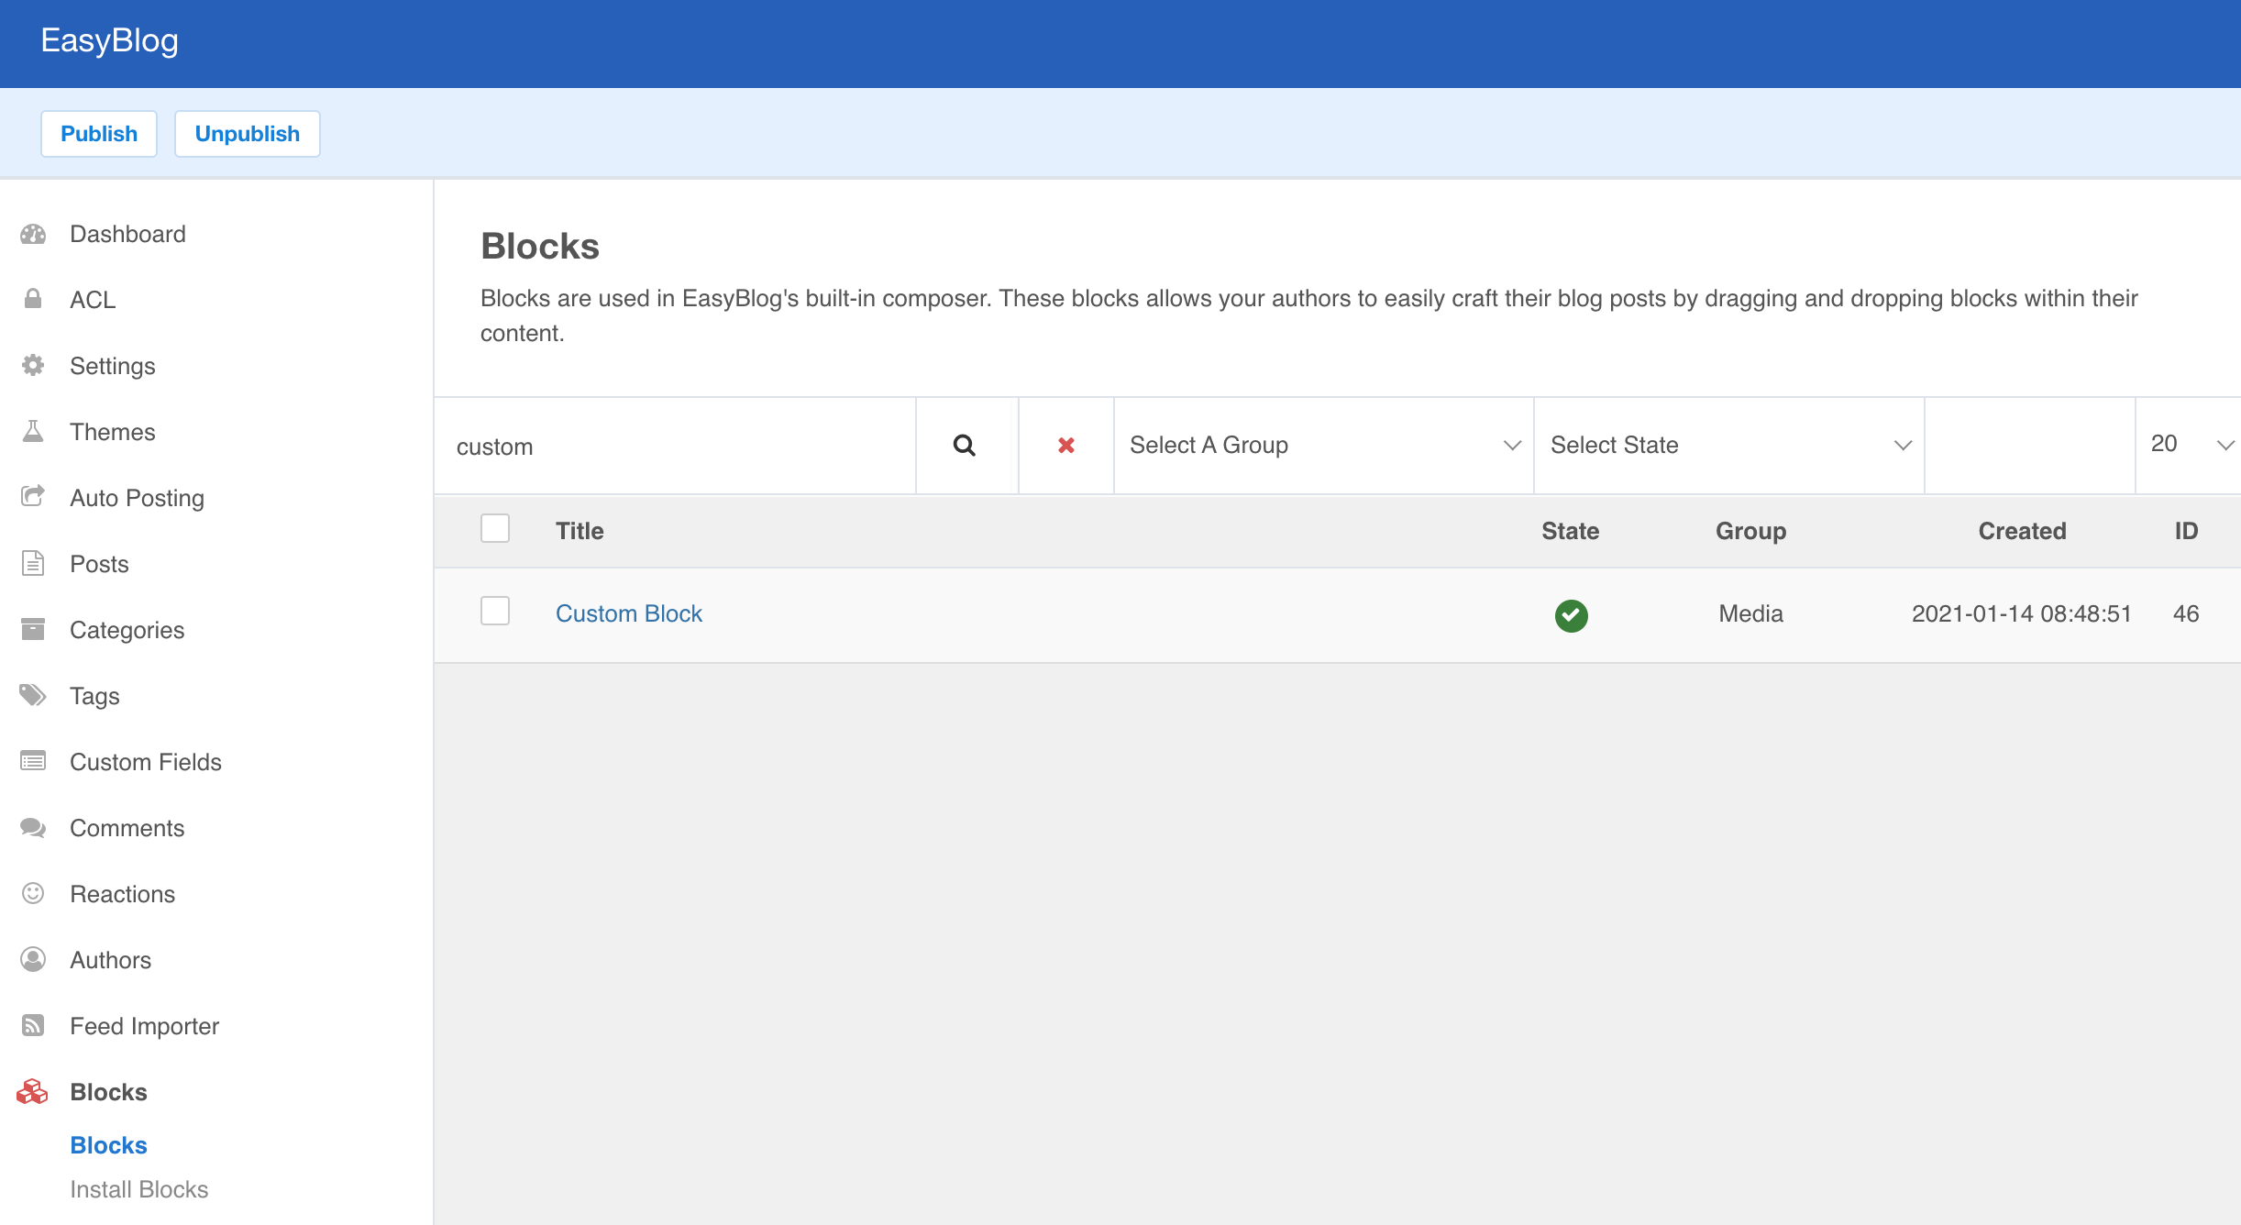Click the Media group cell
The height and width of the screenshot is (1225, 2241).
click(x=1750, y=613)
